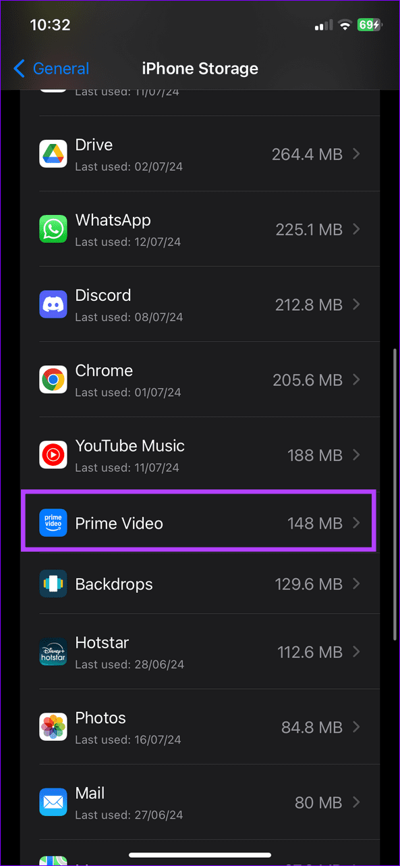Open the Photos app icon
The image size is (400, 866).
pos(53,727)
